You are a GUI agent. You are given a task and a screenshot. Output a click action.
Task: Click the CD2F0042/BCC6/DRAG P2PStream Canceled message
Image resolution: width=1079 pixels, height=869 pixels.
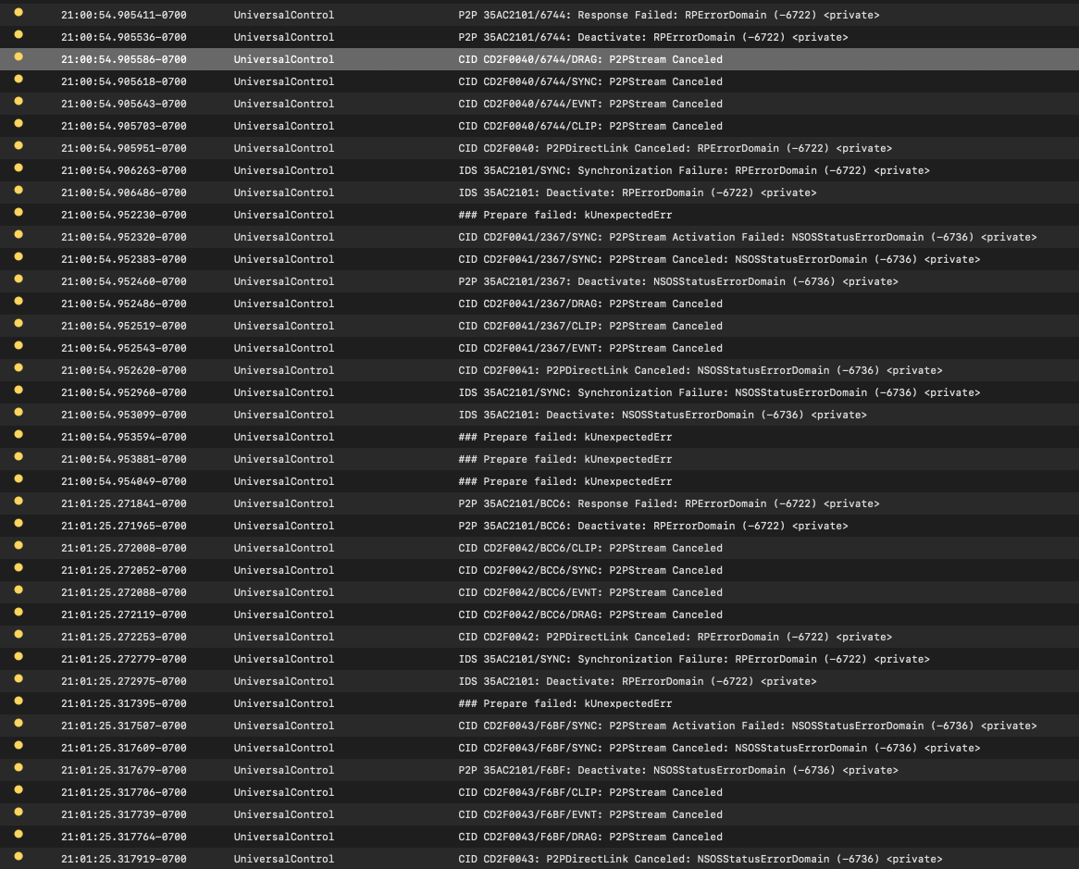tap(590, 615)
